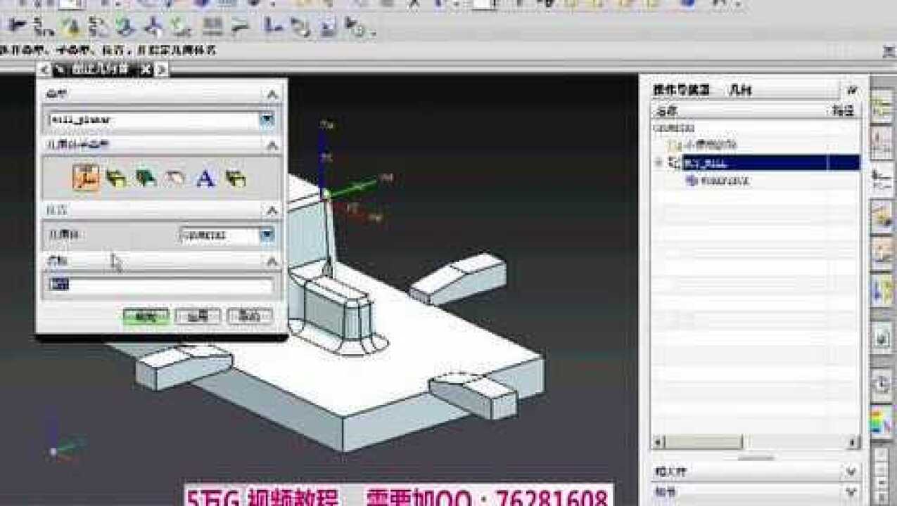The width and height of the screenshot is (897, 506).
Task: Expand the MCS_MILL node in the navigator tree
Action: click(660, 160)
